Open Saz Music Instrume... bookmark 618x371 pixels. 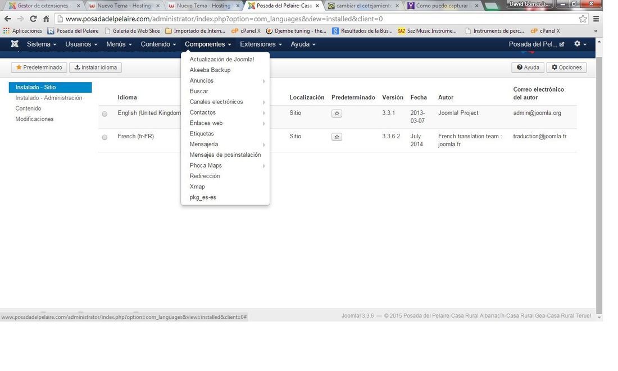point(427,31)
